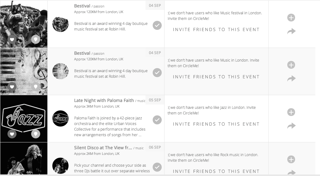Click the round Jazz logo avatar
The image size is (320, 176).
[x=60, y=118]
